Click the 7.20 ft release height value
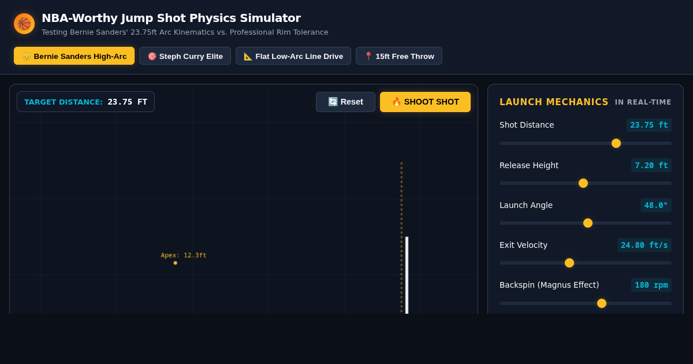 tap(651, 165)
